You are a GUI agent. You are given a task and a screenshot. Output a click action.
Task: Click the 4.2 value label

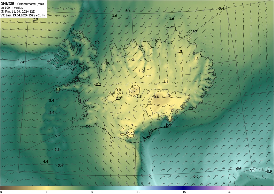pos(128,10)
